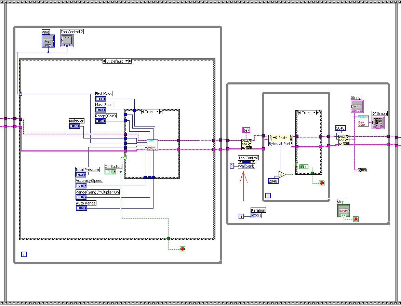Select the Analyzer Settings subVI icon
Viewport: 401px width, 306px height.
click(x=152, y=145)
